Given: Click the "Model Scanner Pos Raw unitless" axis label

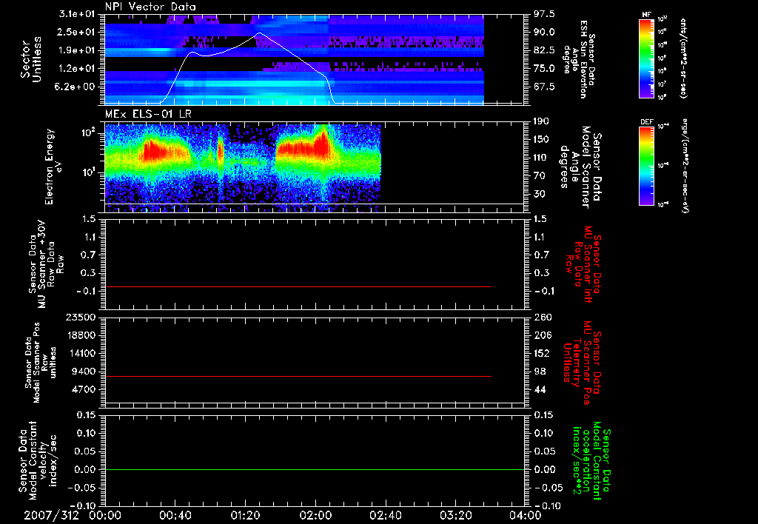Looking at the screenshot, I should [x=41, y=362].
